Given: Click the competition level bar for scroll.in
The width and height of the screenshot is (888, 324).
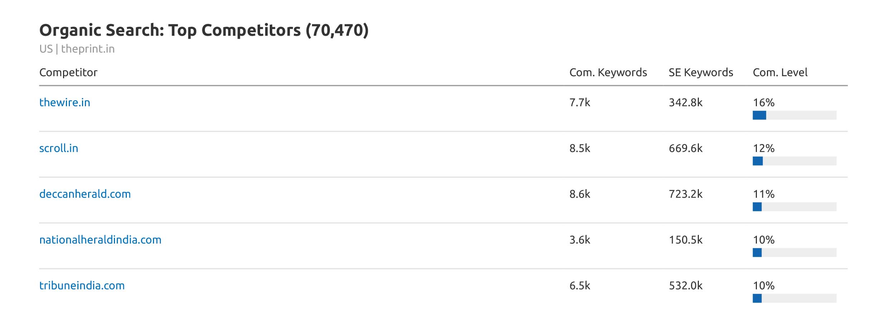Looking at the screenshot, I should [794, 161].
